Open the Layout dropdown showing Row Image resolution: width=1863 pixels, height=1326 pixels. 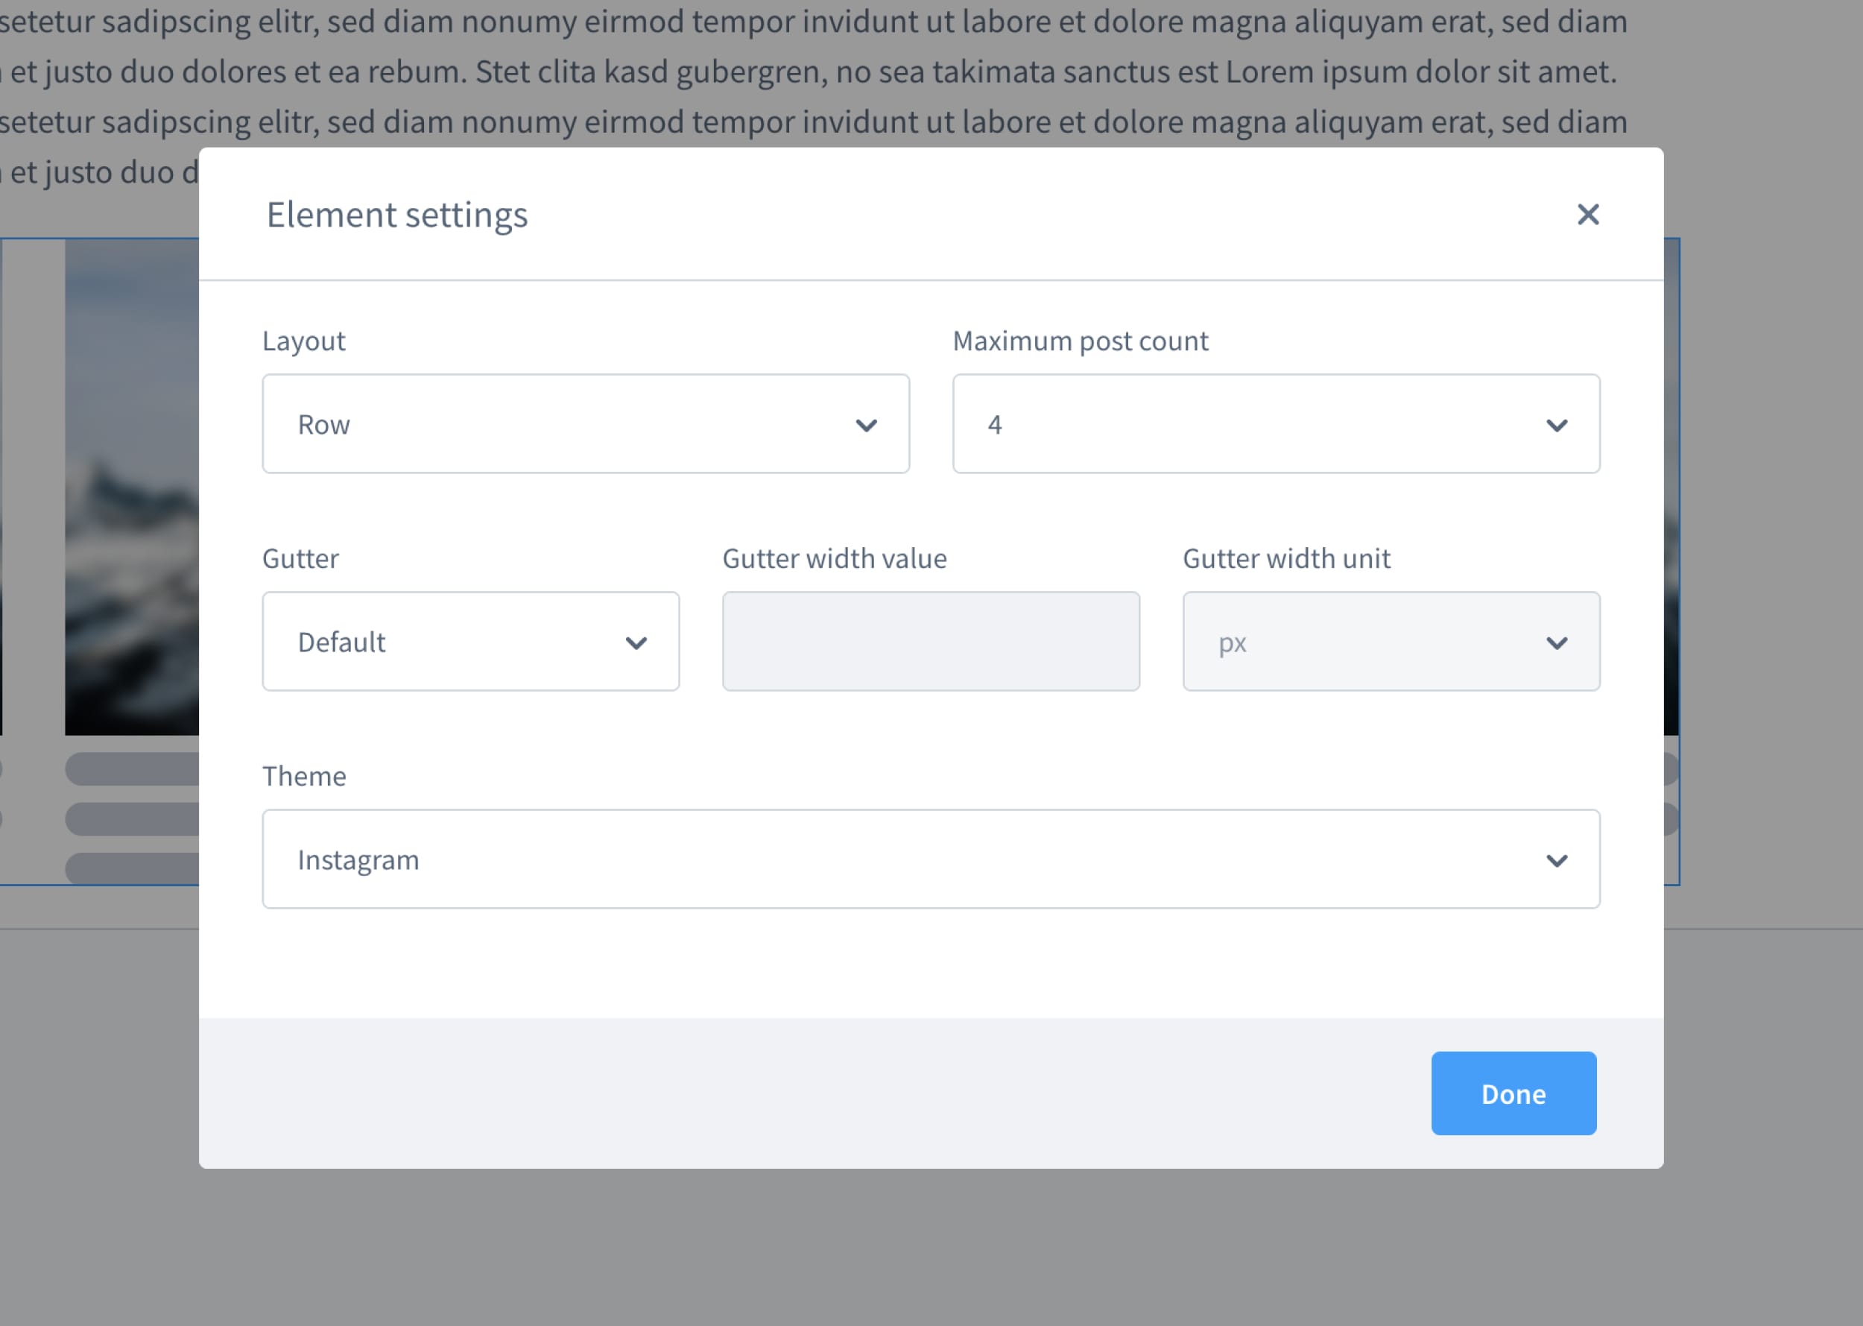585,424
